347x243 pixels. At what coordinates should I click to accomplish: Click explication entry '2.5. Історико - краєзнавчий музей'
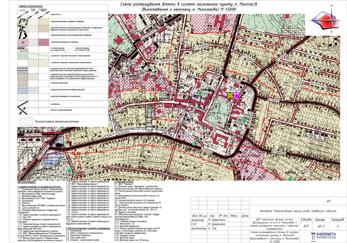(83, 240)
